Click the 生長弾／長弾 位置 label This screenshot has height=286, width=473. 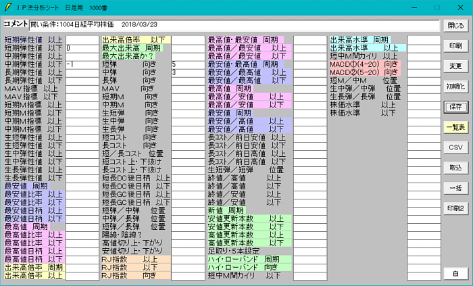(366, 97)
